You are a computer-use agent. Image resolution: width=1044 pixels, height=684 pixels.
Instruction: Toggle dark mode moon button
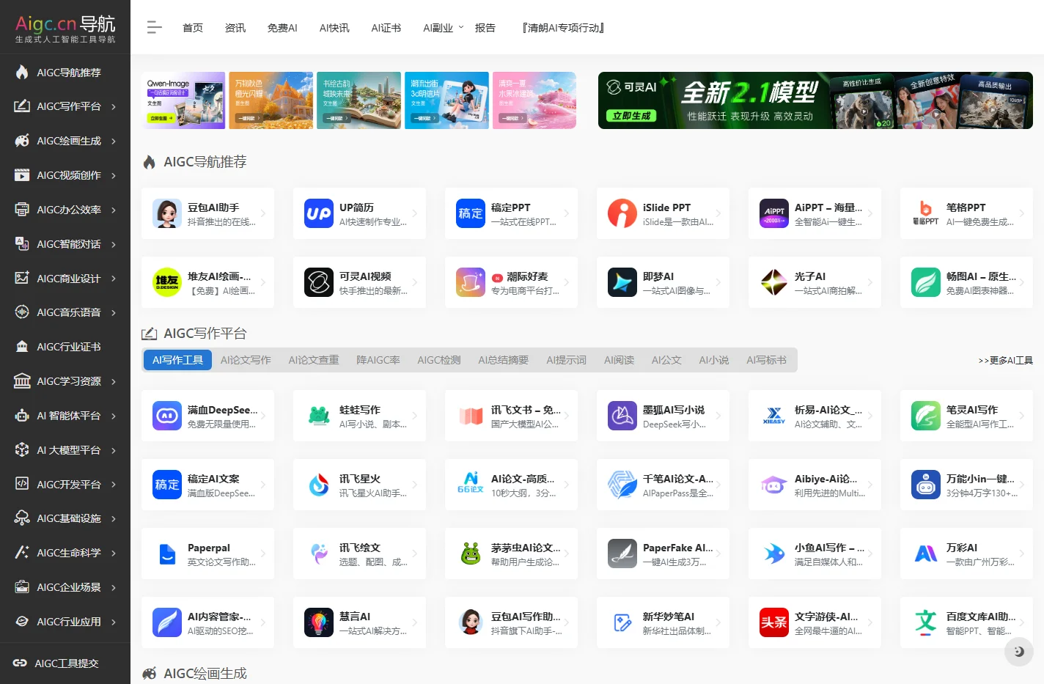1019,651
